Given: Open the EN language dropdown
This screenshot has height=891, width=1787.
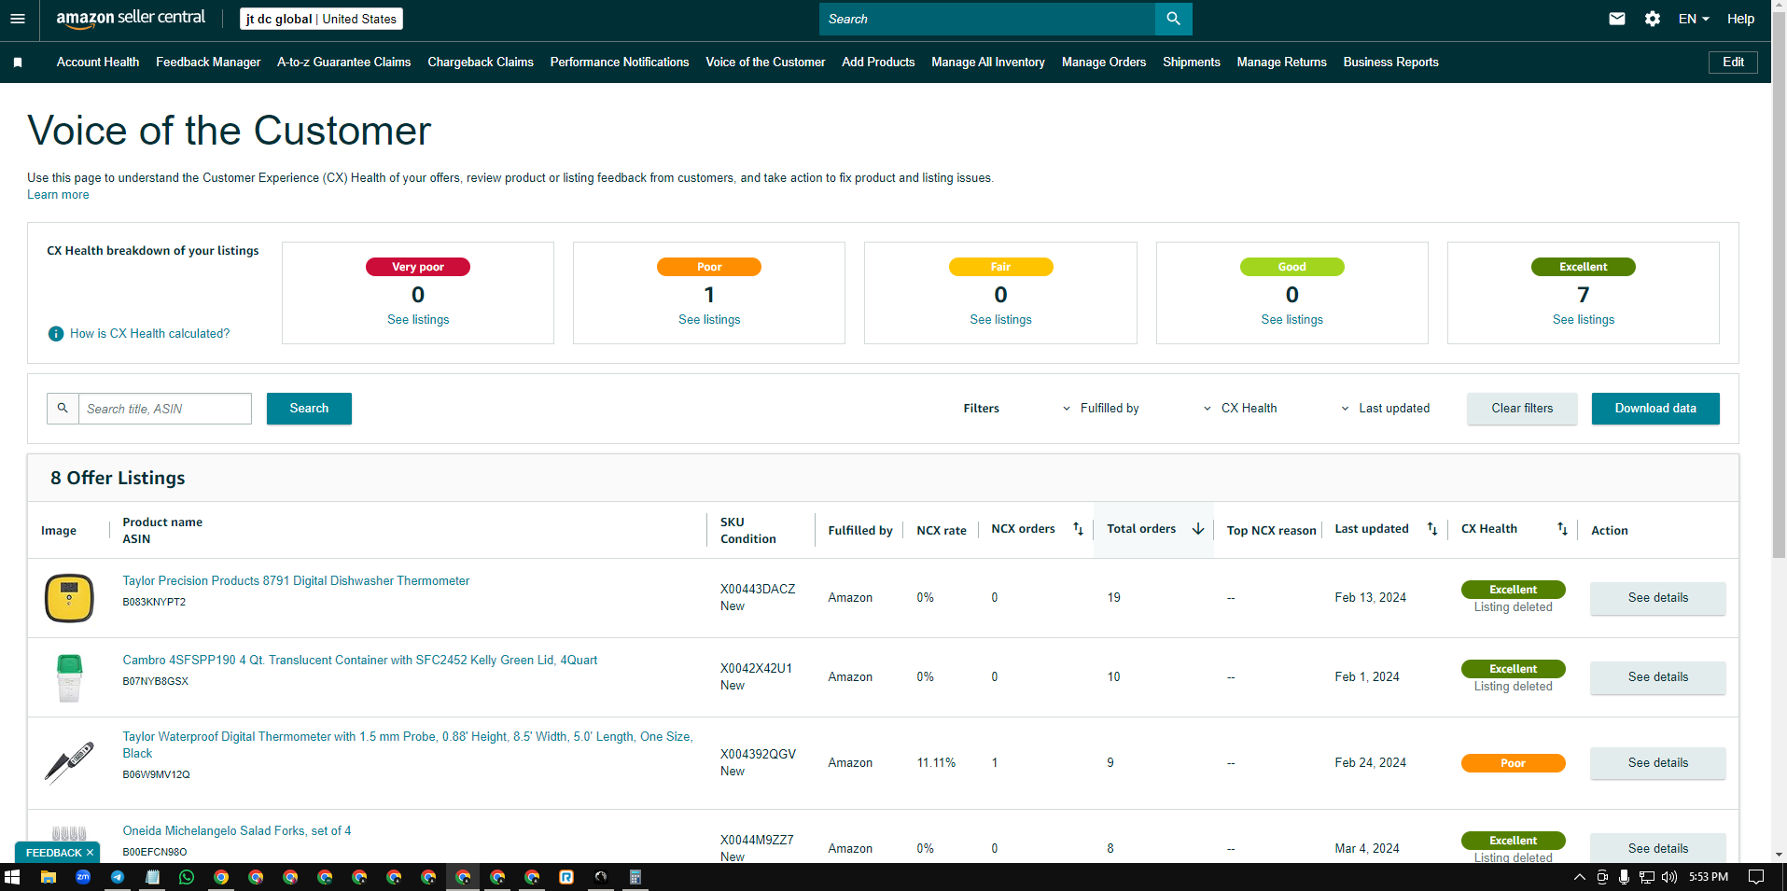Looking at the screenshot, I should point(1694,19).
